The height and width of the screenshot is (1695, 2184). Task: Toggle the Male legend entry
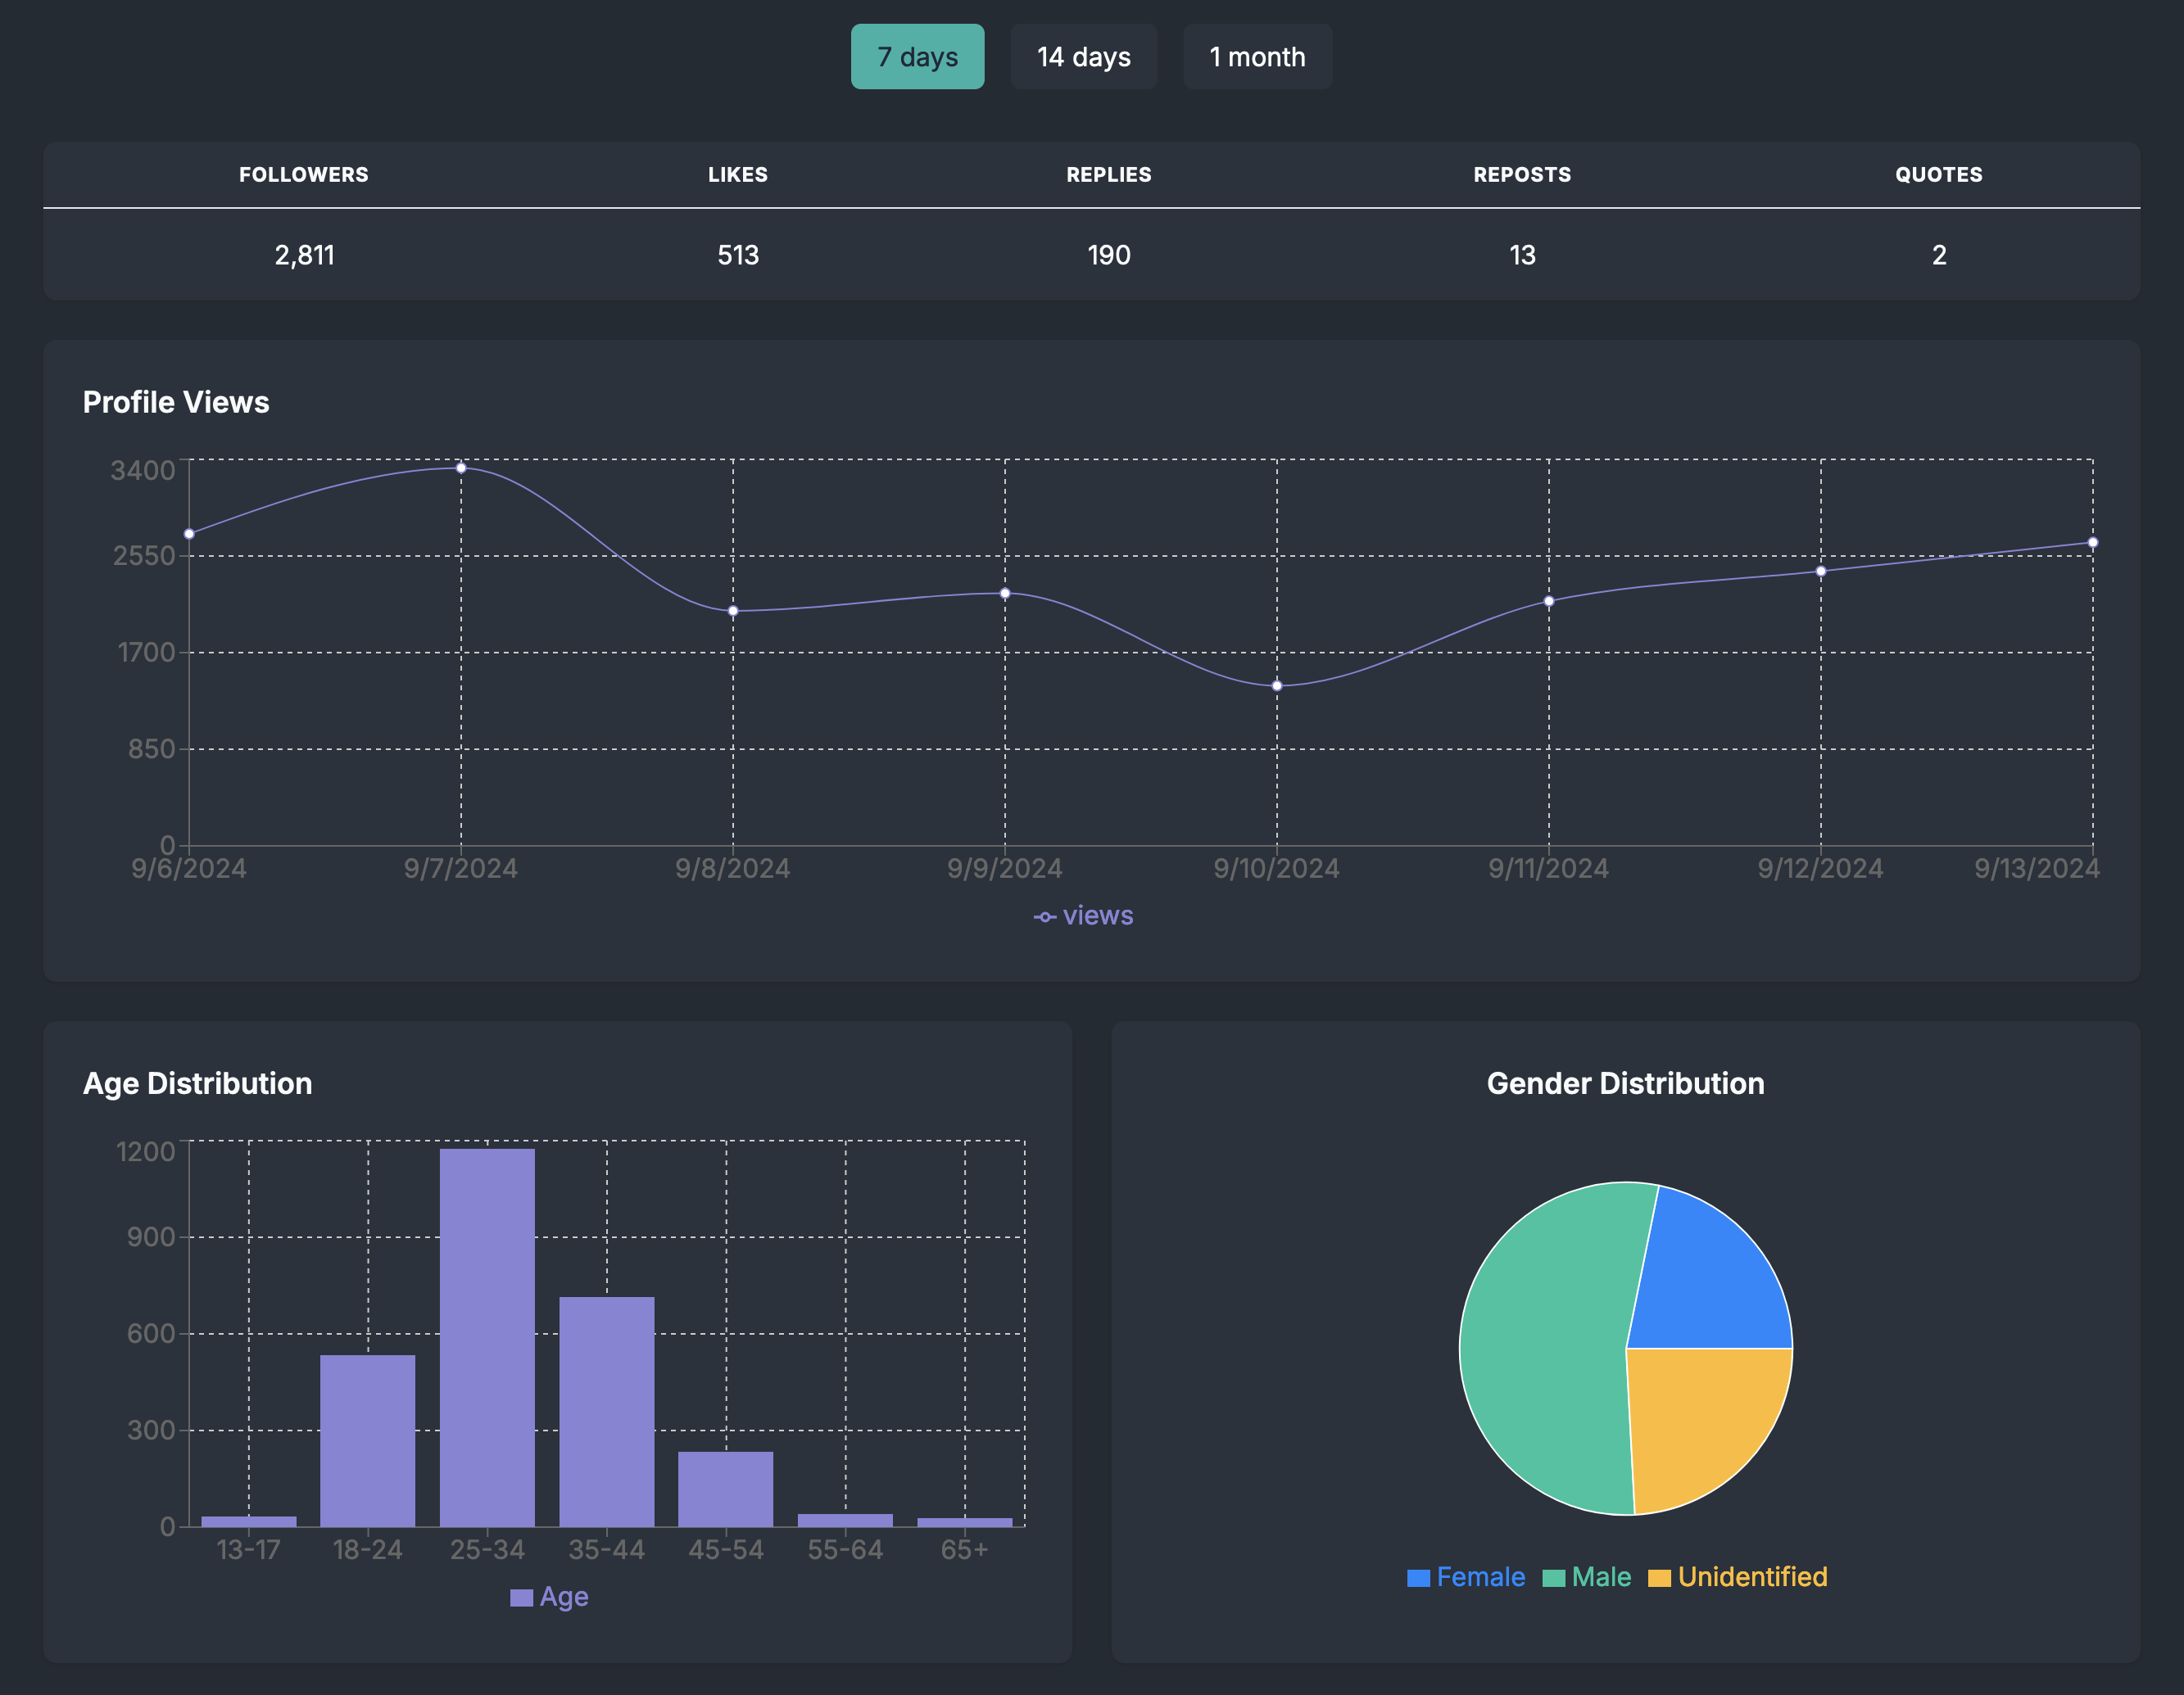(x=1587, y=1577)
